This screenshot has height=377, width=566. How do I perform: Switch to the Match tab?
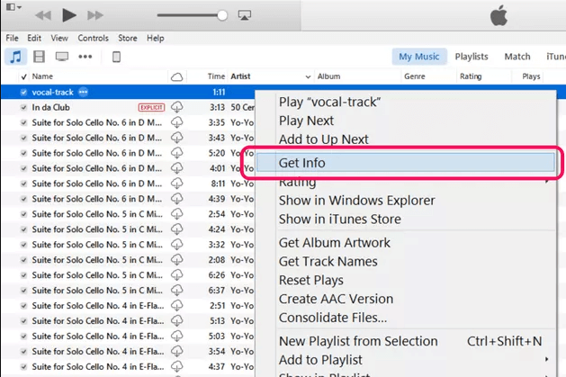coord(517,57)
